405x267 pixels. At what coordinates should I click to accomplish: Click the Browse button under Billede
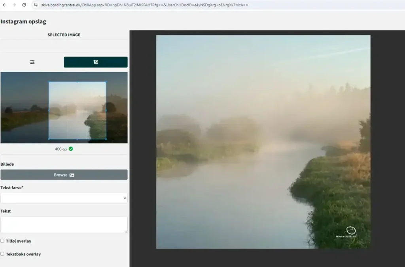tap(64, 175)
